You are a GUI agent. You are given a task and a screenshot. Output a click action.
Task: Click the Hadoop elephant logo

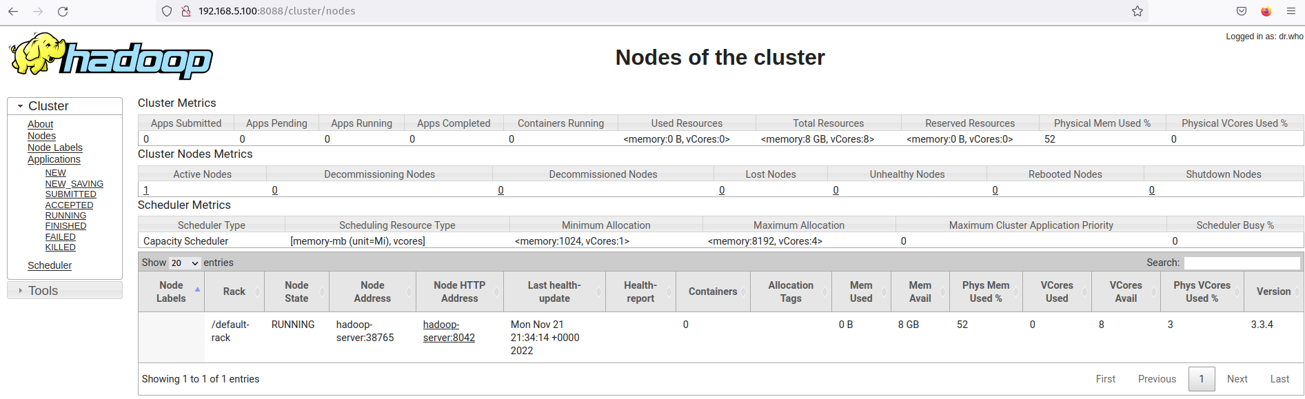[111, 56]
